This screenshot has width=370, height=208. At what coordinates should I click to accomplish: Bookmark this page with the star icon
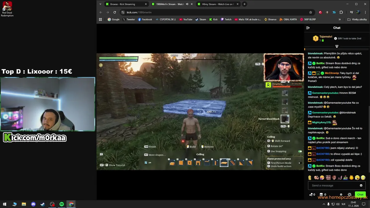pos(311,12)
